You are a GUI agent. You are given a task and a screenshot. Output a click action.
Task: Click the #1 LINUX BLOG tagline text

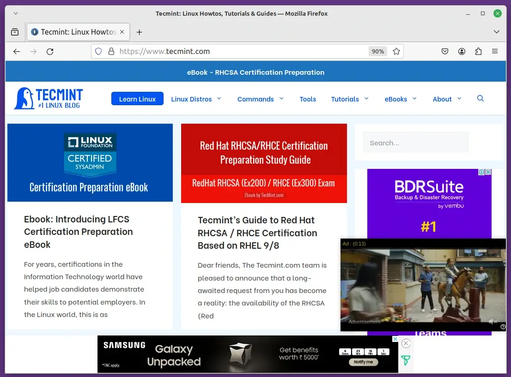(x=59, y=105)
